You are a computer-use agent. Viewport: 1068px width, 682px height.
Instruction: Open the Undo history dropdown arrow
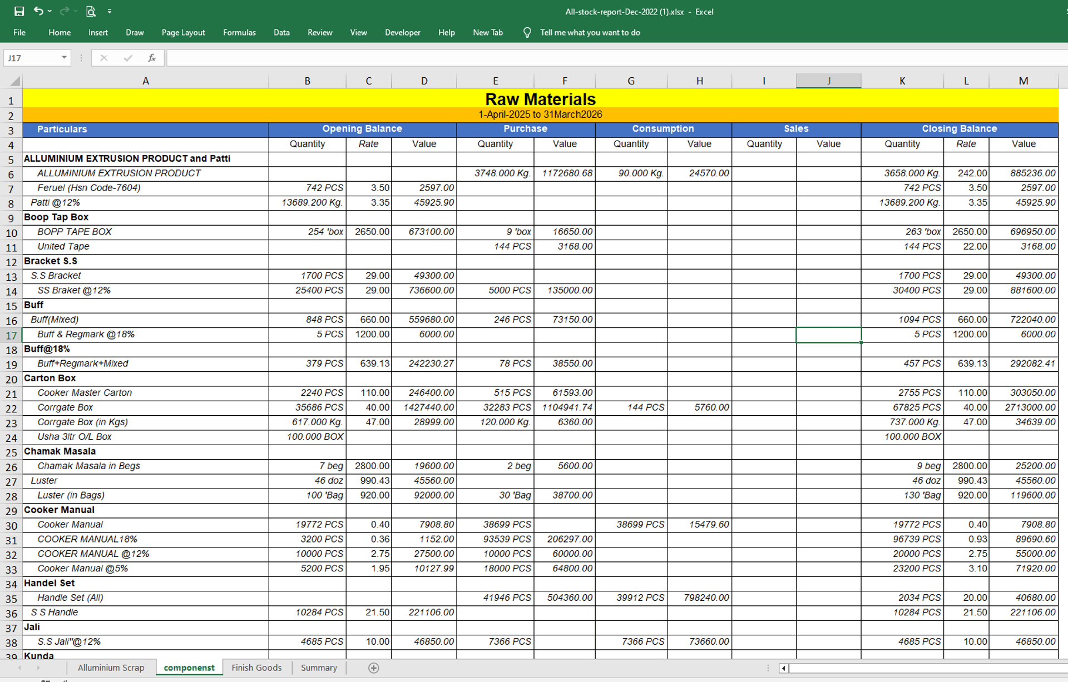coord(50,11)
